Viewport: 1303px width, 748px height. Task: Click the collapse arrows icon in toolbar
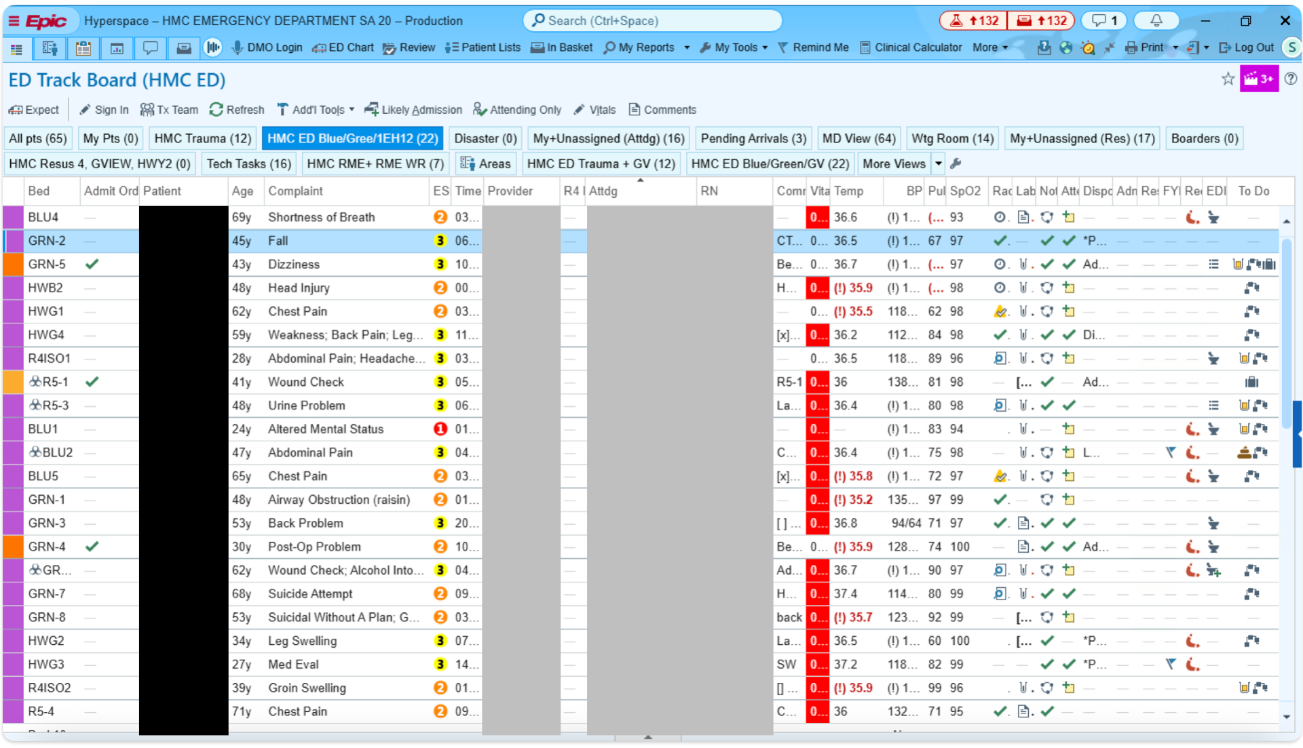[x=1109, y=47]
